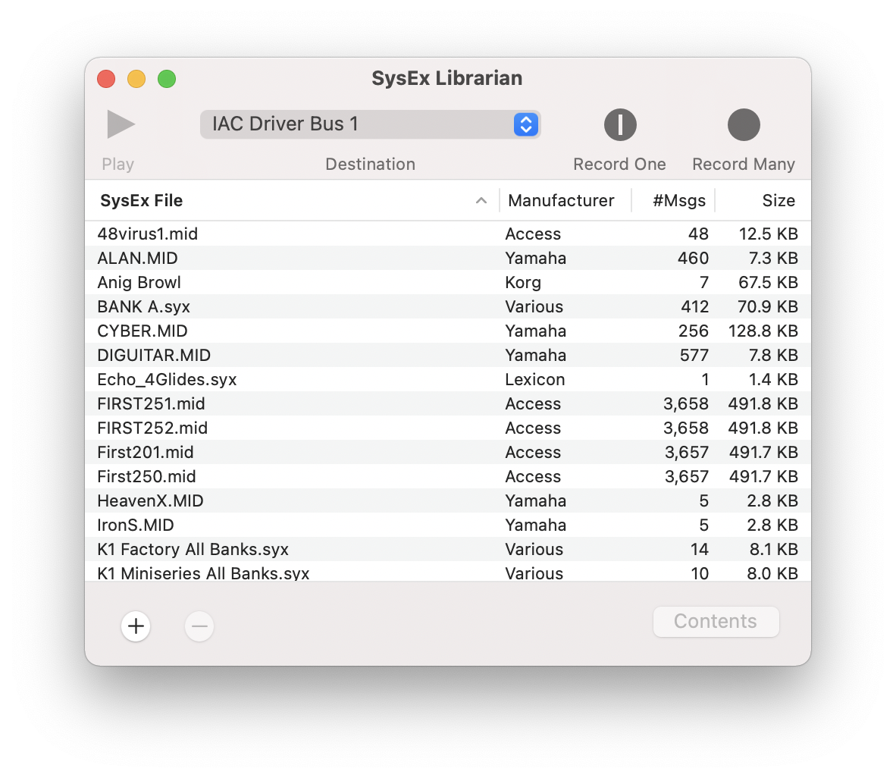Viewport: 896px width, 778px height.
Task: Click the minus remove button
Action: [x=199, y=626]
